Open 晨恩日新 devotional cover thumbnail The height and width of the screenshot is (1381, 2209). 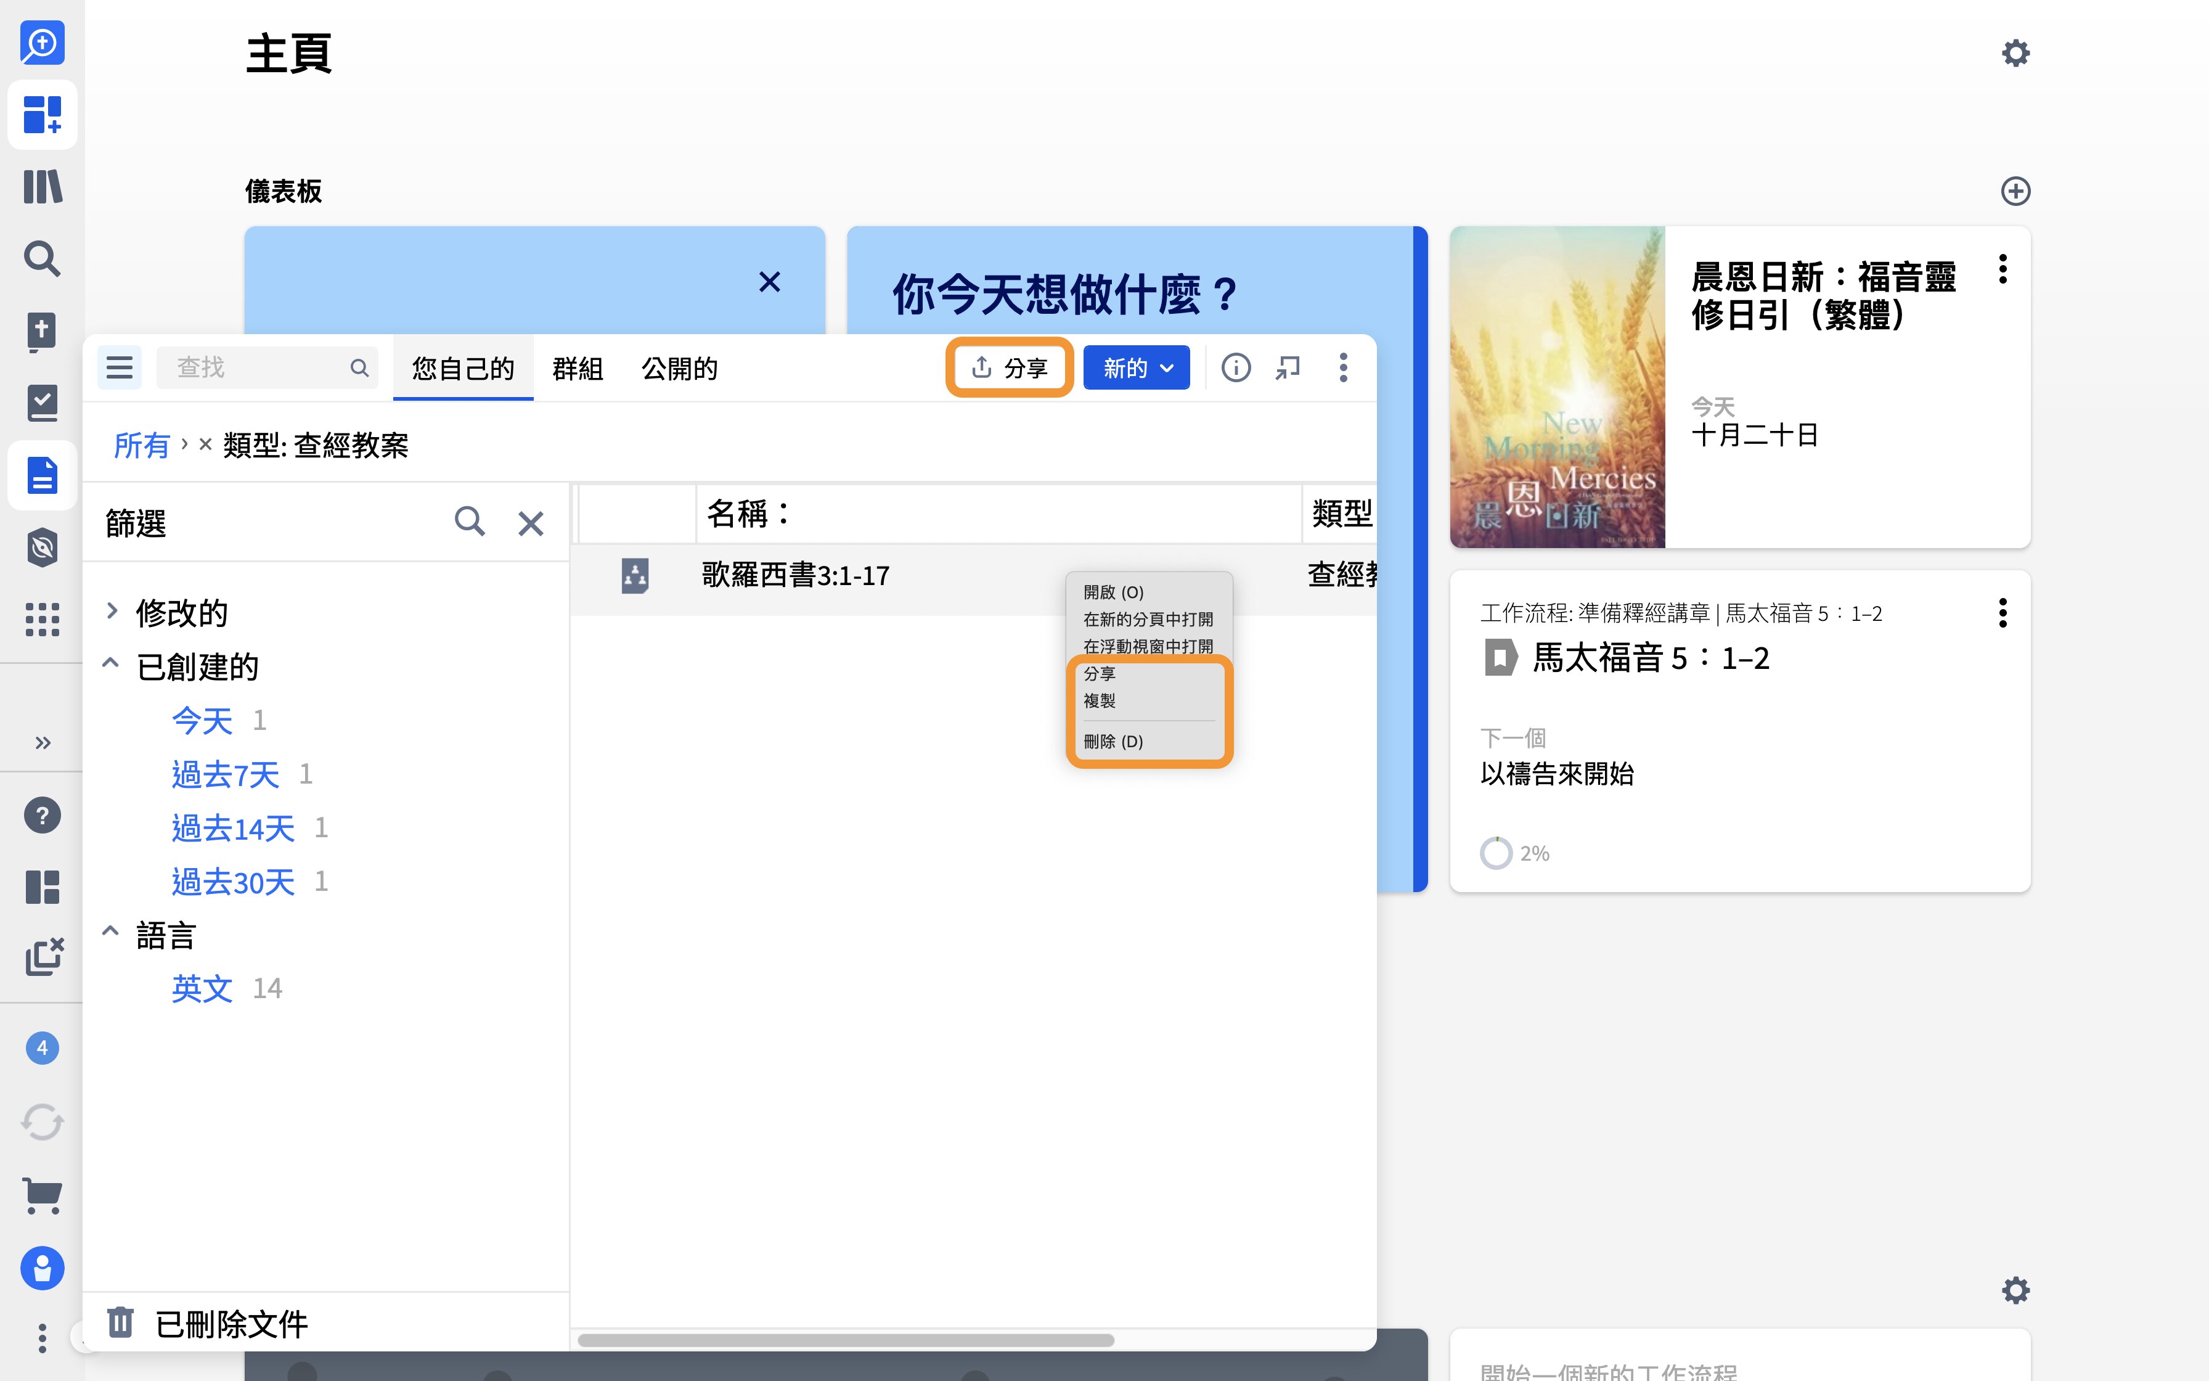tap(1556, 387)
